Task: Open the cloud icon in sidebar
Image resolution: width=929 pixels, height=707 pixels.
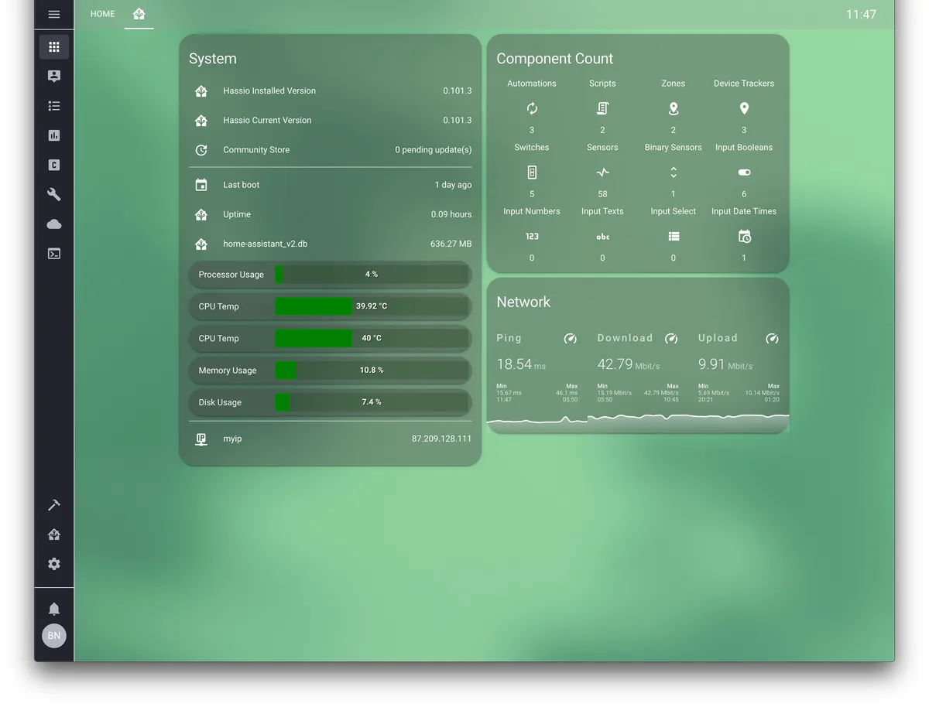Action: 53,224
